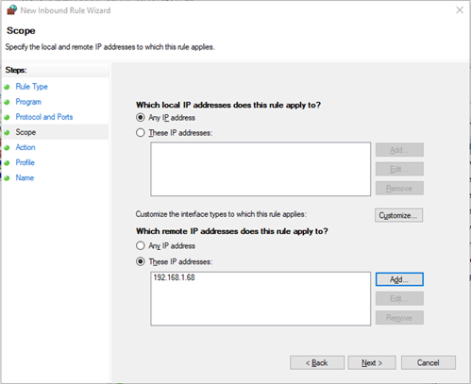Click the green bullet beside Action
This screenshot has height=384, width=471.
coord(7,147)
